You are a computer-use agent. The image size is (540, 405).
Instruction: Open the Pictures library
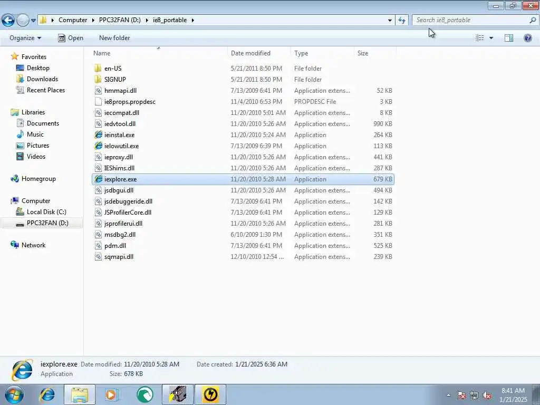point(38,146)
